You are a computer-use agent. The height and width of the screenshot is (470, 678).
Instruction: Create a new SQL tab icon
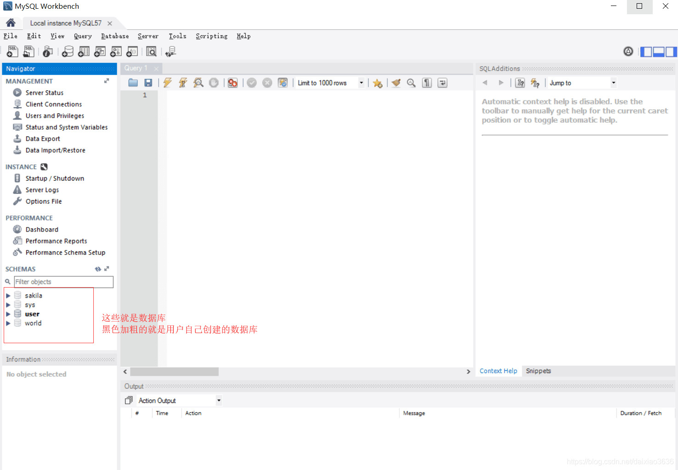point(12,51)
